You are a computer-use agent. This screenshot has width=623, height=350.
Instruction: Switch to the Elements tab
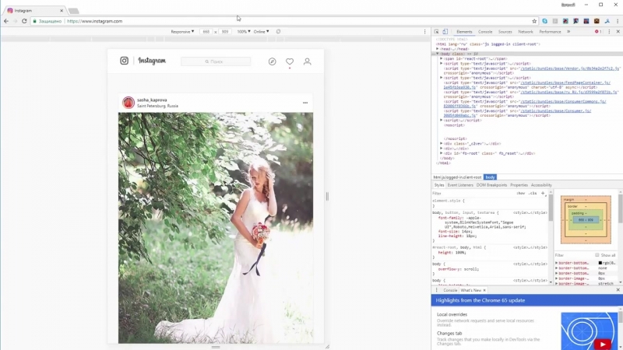tap(464, 32)
